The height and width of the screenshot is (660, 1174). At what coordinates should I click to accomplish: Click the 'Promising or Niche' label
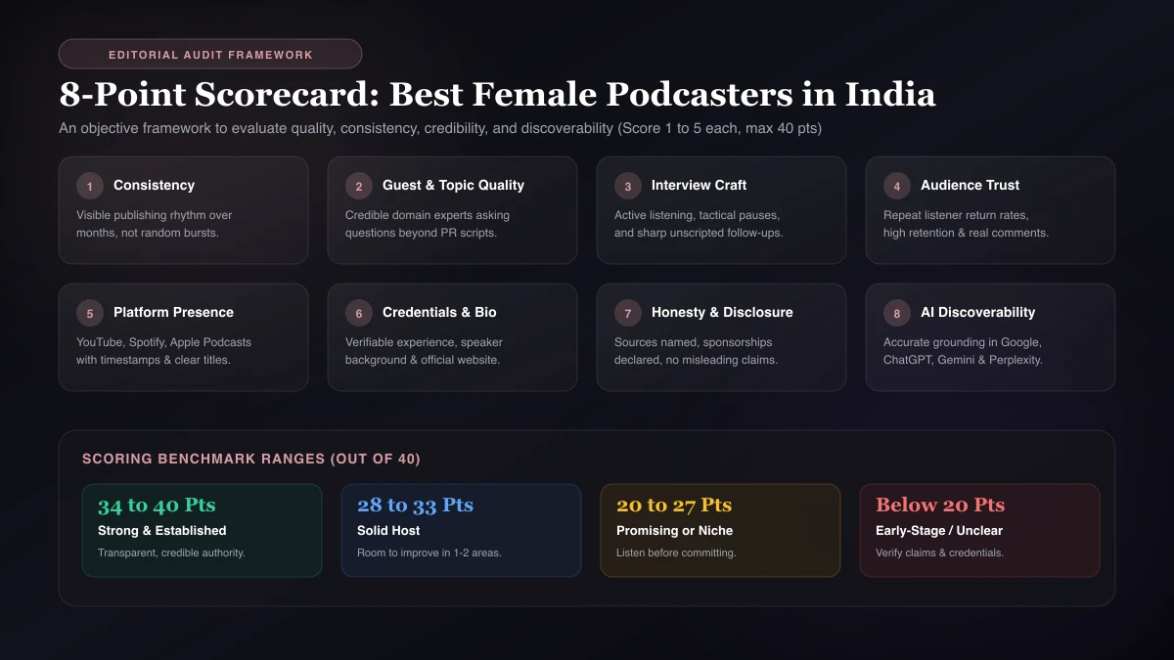pos(674,531)
